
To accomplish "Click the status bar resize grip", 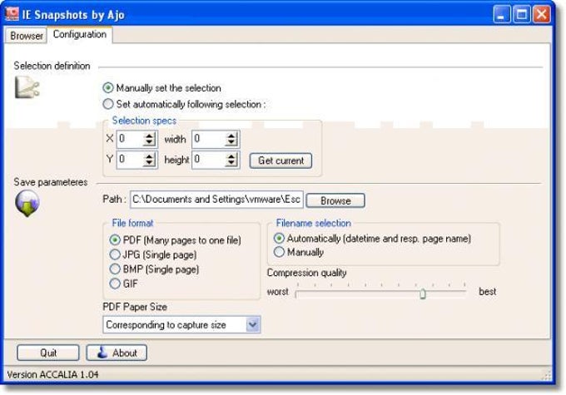I will (547, 375).
